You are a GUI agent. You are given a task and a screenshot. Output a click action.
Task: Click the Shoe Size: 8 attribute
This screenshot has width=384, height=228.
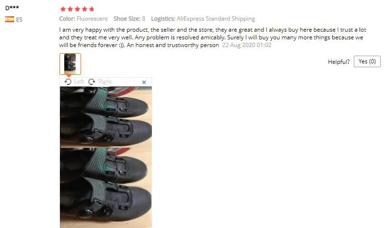coord(129,19)
